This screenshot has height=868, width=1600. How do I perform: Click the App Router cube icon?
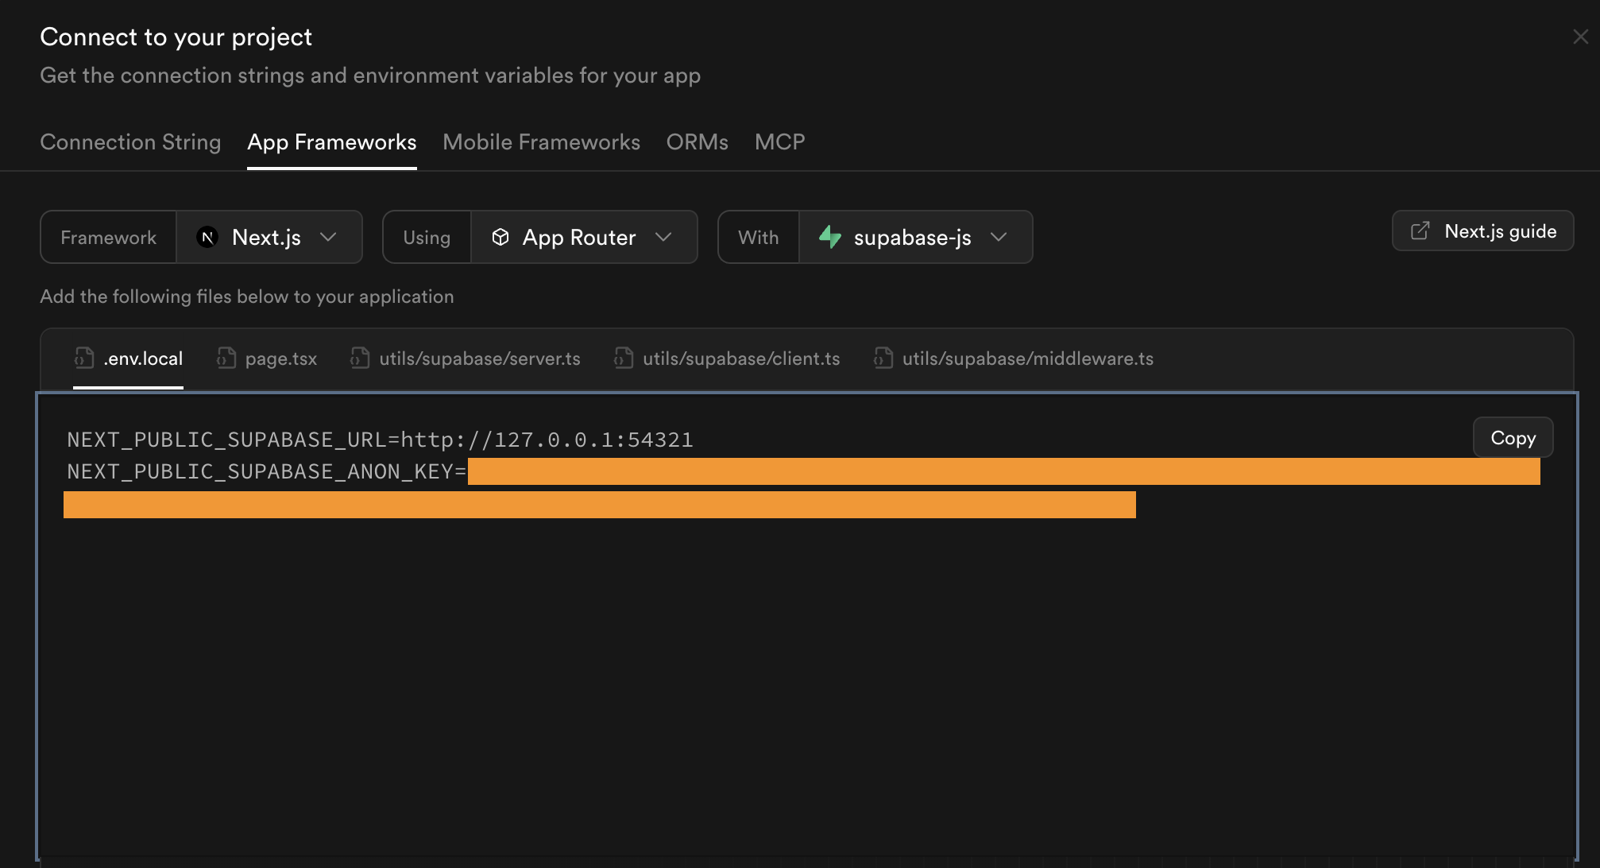500,237
